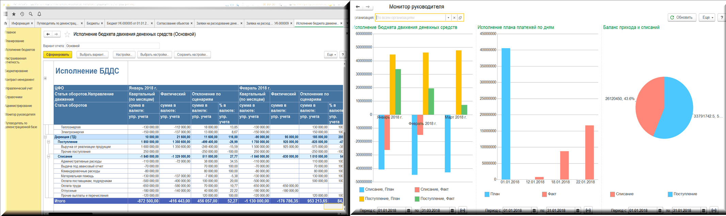Add this report to favorites via outline star
The height and width of the screenshot is (216, 726).
pos(67,34)
